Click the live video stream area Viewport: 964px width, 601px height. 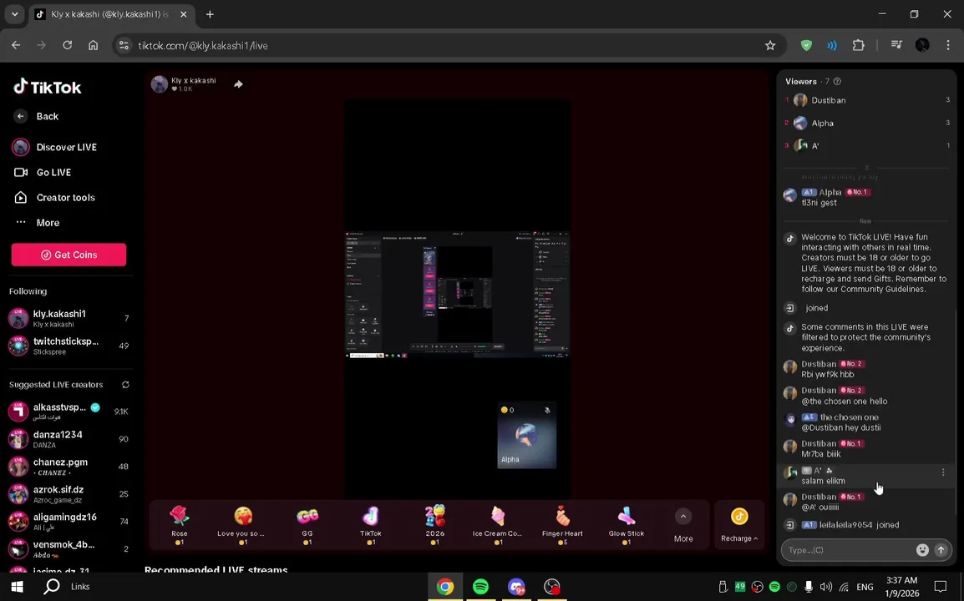457,300
